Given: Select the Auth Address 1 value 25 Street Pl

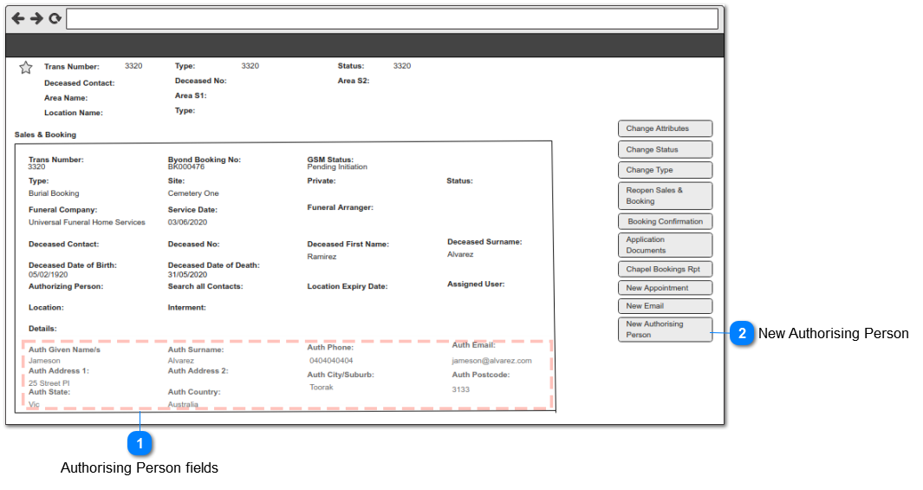Looking at the screenshot, I should point(49,382).
